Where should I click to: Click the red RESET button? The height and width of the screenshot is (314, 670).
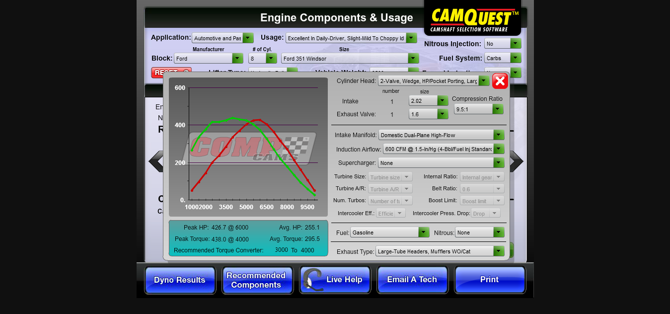171,73
